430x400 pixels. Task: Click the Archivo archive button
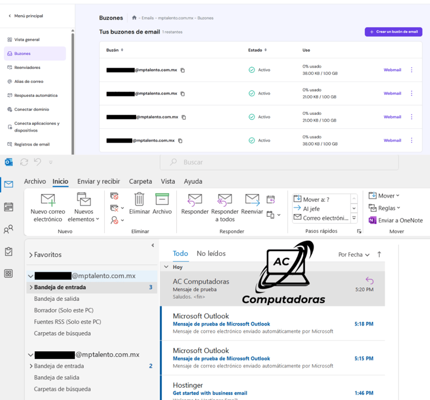(162, 203)
